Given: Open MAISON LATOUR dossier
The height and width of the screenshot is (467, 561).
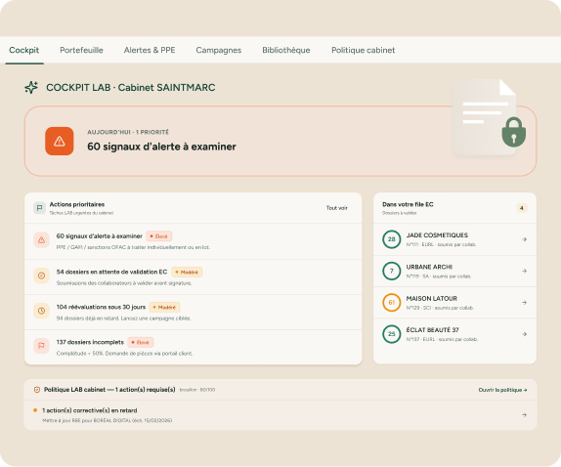Looking at the screenshot, I should tap(454, 303).
